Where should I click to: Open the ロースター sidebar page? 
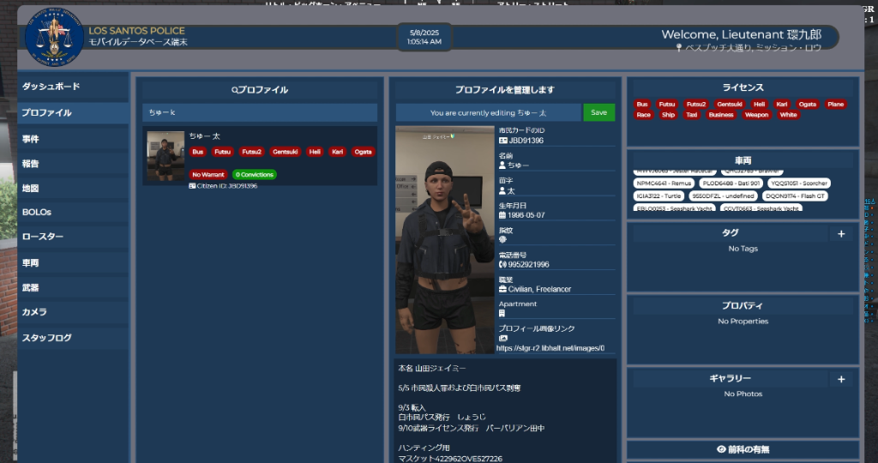coord(73,237)
